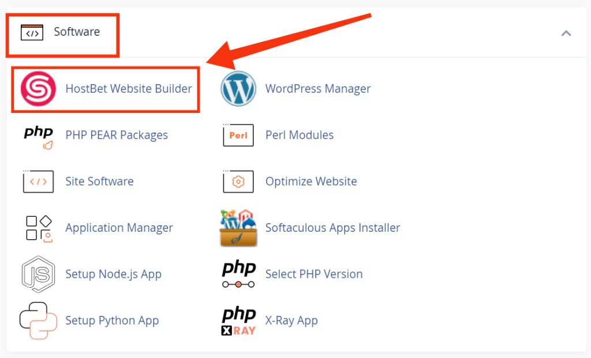Open the Perl Modules icon

(238, 135)
